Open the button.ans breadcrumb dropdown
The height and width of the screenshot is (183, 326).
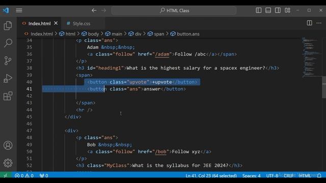click(185, 34)
